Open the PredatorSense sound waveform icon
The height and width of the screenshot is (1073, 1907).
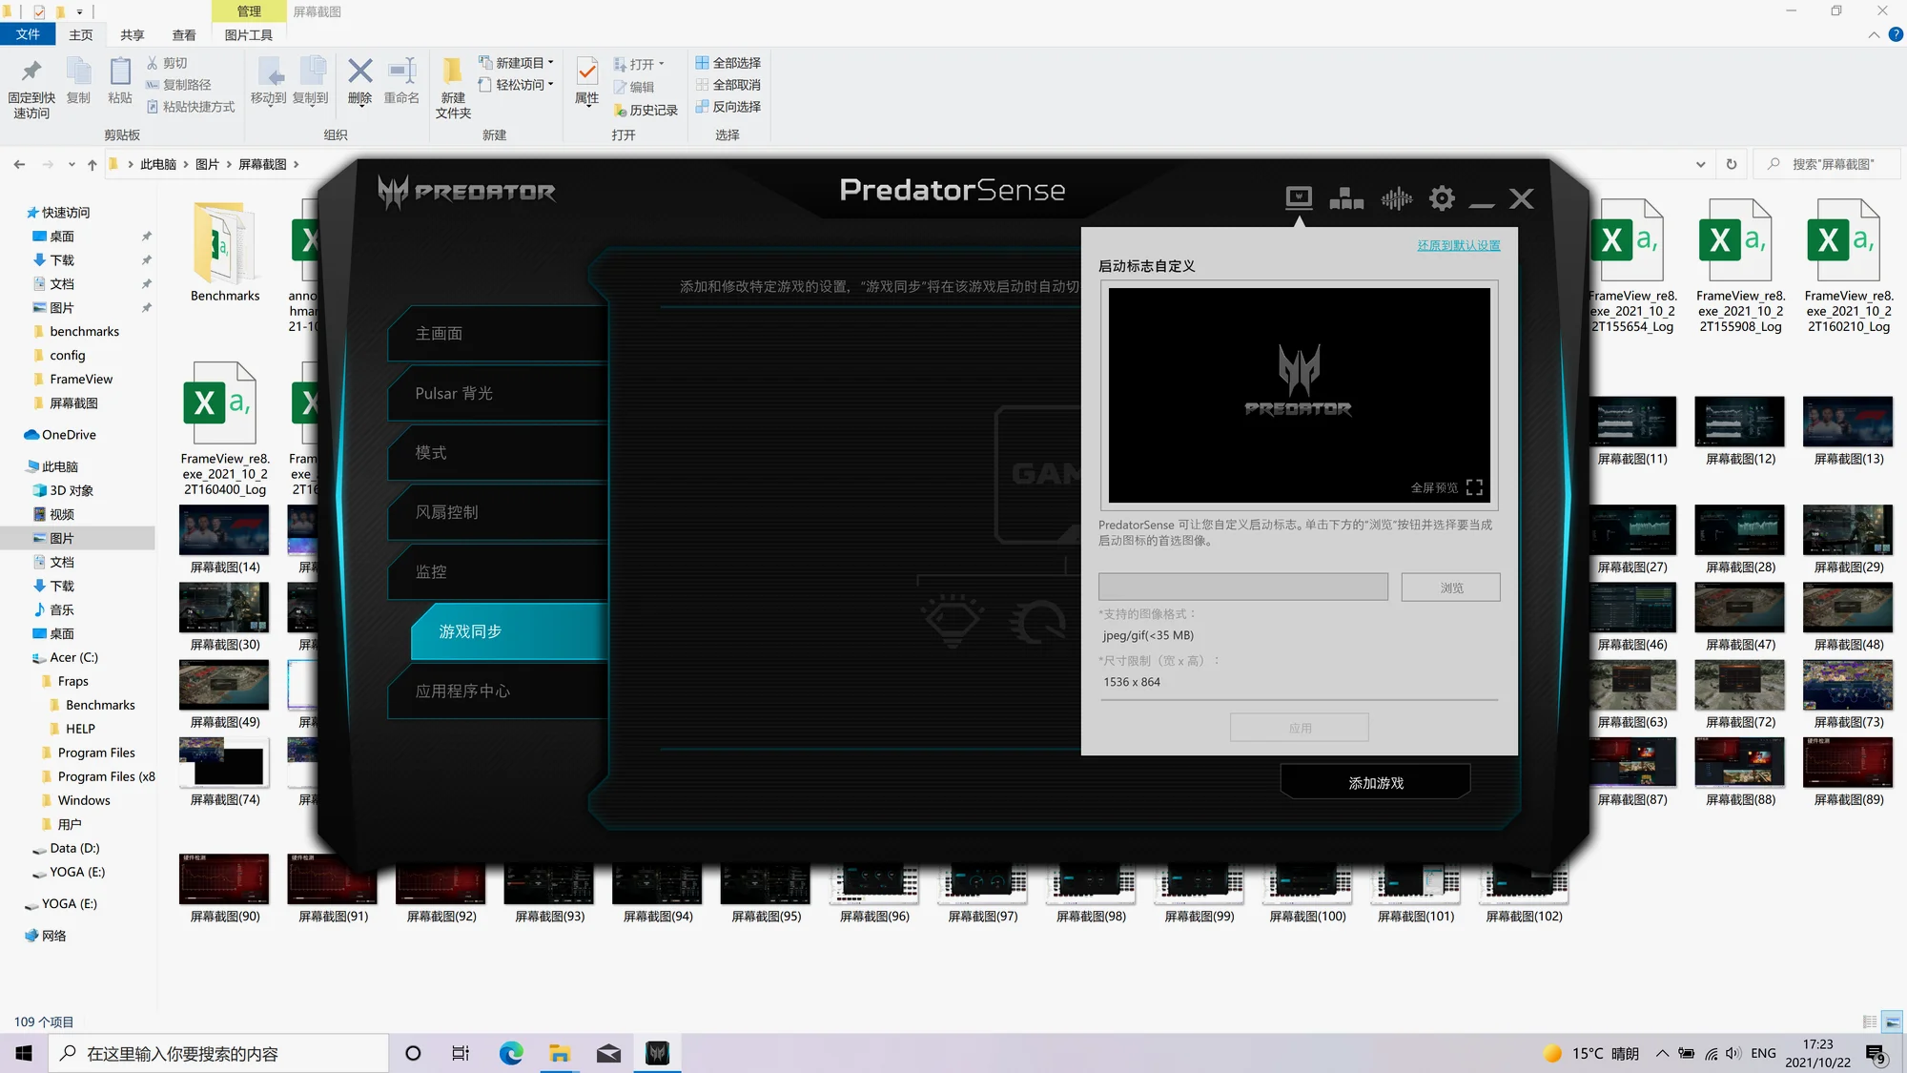coord(1396,198)
